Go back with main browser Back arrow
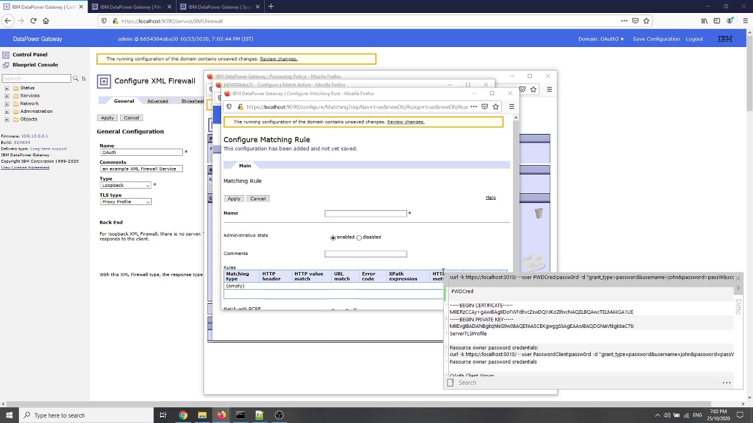The image size is (753, 423). pyautogui.click(x=8, y=21)
